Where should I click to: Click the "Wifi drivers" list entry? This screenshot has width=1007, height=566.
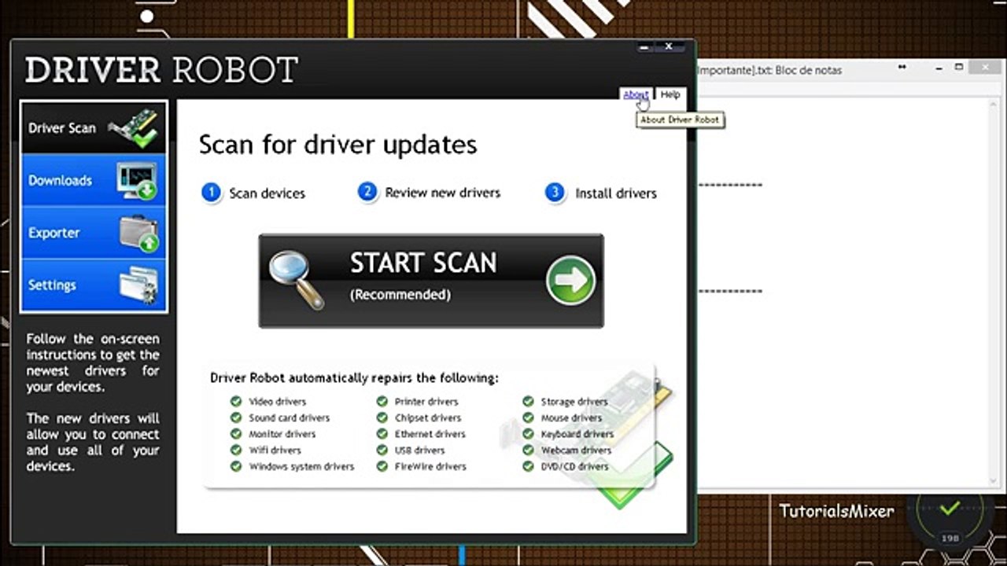275,450
